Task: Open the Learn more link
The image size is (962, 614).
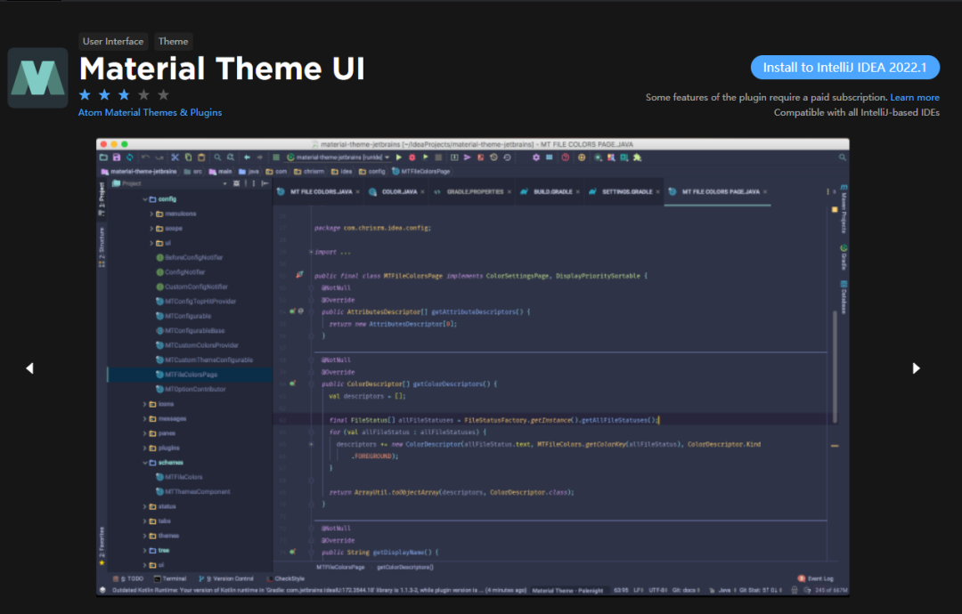Action: click(914, 97)
